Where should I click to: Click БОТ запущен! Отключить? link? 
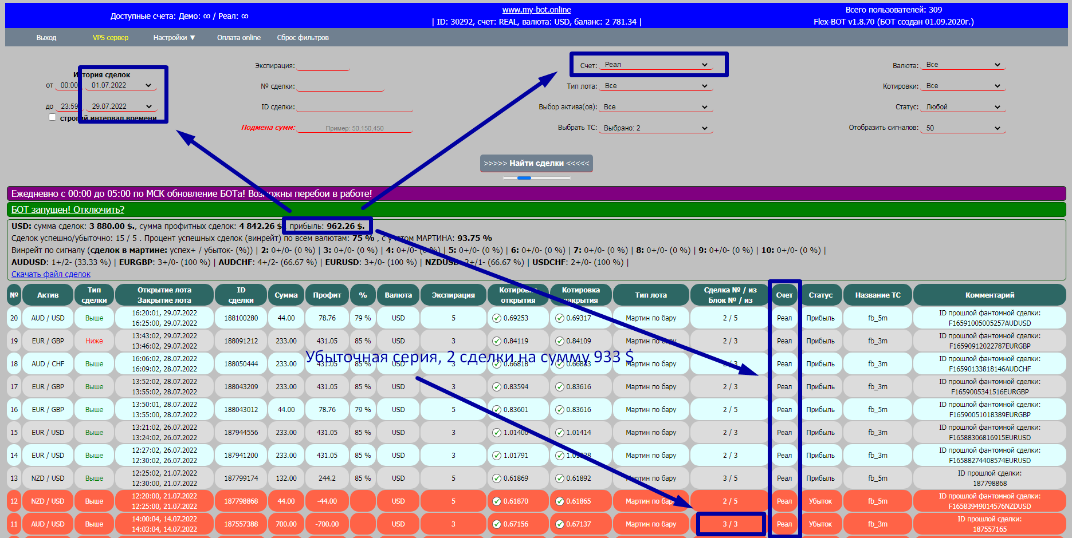tap(68, 210)
